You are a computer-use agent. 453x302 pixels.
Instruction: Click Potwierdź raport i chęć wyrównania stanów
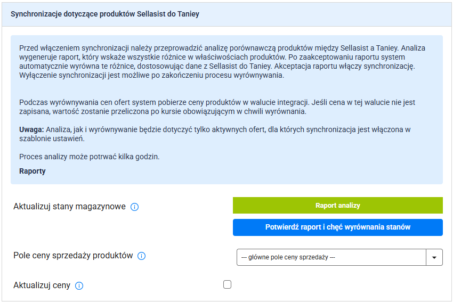[337, 227]
